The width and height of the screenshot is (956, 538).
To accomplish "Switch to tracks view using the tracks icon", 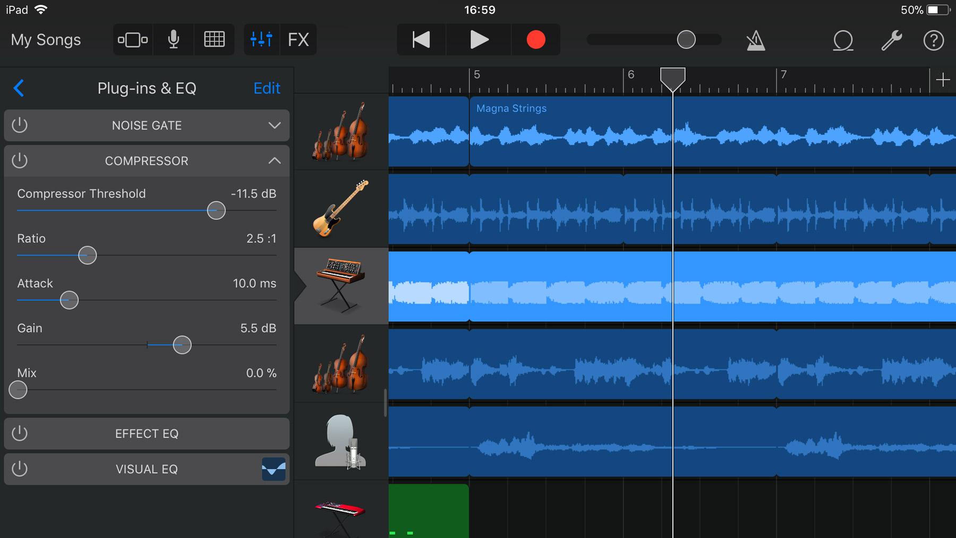I will 133,39.
